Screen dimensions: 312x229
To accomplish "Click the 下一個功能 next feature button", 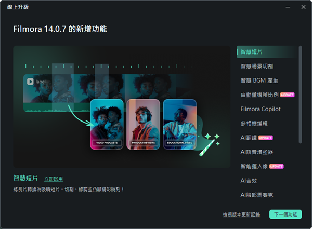I will (x=285, y=214).
